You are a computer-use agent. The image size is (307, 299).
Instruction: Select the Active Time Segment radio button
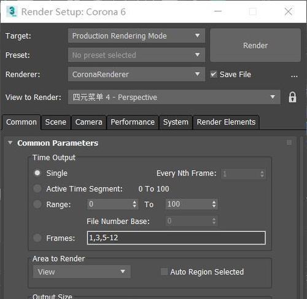point(37,188)
